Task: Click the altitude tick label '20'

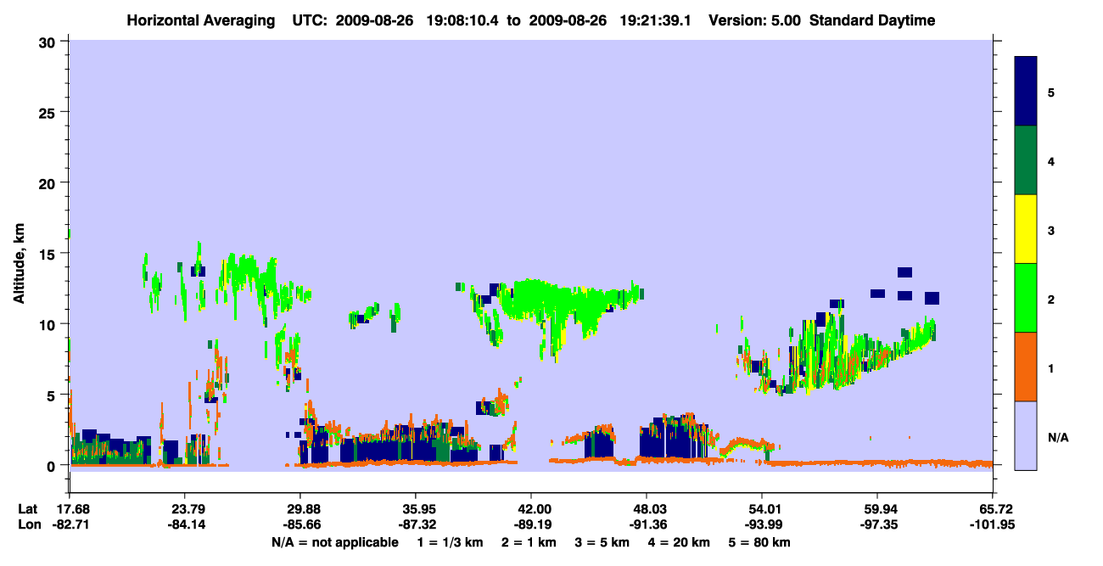Action: (49, 182)
